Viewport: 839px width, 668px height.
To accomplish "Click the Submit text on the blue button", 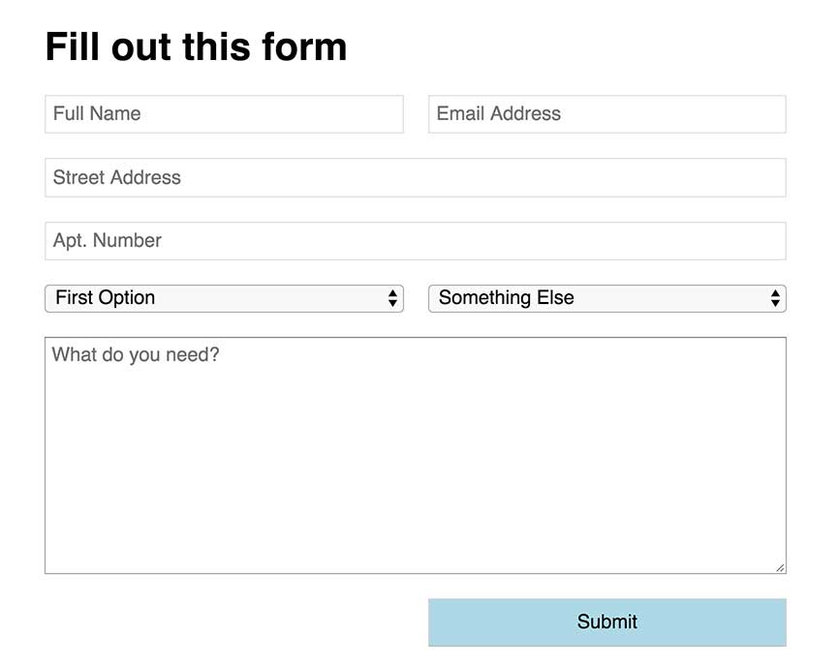I will (x=606, y=622).
